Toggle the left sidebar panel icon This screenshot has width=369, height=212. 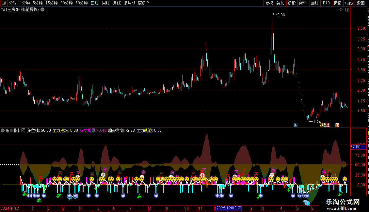pyautogui.click(x=4, y=3)
